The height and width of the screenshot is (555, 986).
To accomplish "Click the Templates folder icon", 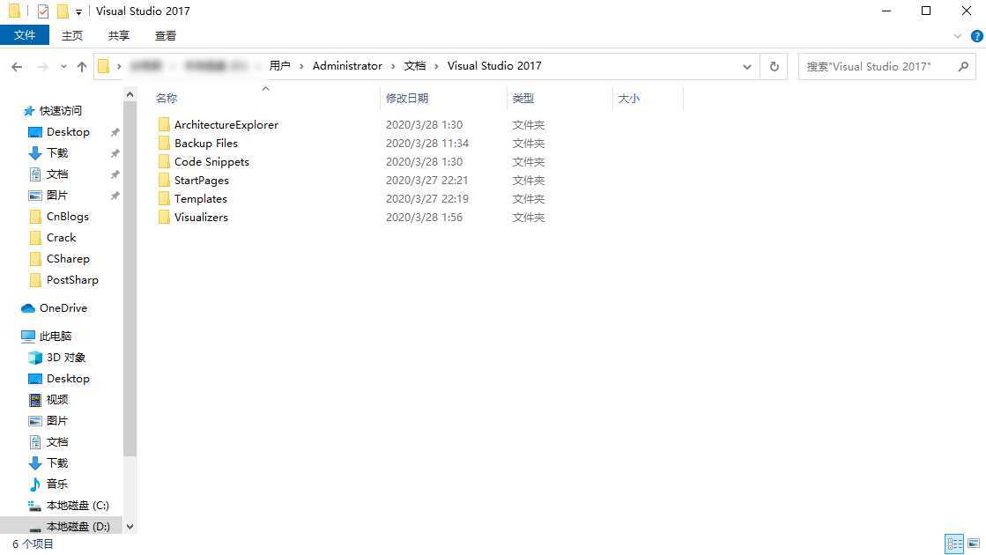I will click(x=164, y=198).
